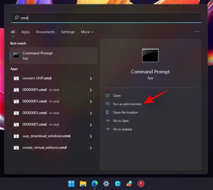This screenshot has width=213, height=190.
Task: Open File Explorer from the taskbar
Action: tap(83, 184)
